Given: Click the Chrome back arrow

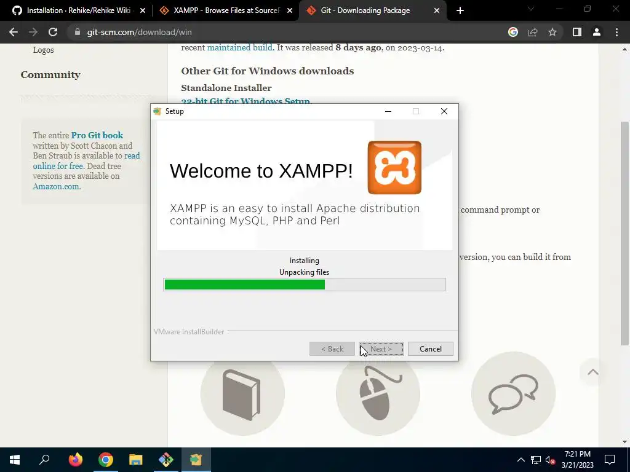Looking at the screenshot, I should (x=14, y=32).
